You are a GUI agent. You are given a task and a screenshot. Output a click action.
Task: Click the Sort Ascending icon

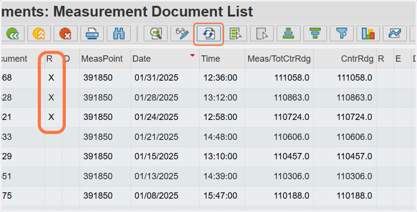[x=288, y=34]
